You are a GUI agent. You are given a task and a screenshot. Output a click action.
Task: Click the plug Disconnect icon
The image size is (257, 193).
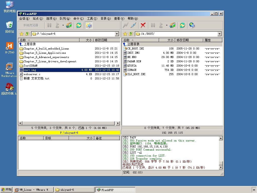pyautogui.click(x=134, y=25)
